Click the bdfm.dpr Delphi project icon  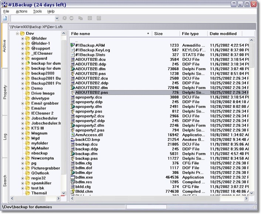(72, 173)
